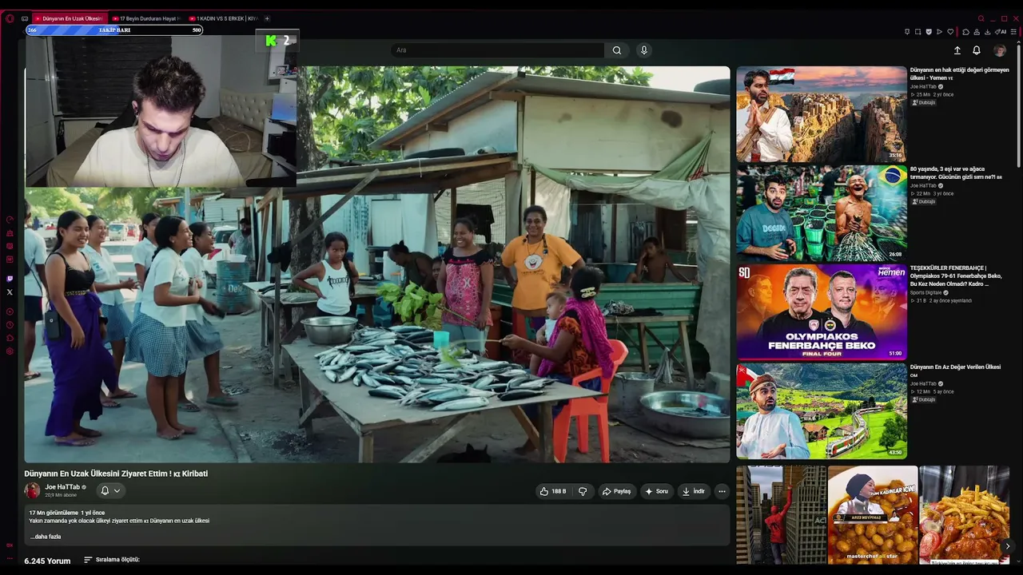Take a snapshot with the browser toolbar icon
Screen dimensions: 1023x575
(918, 32)
